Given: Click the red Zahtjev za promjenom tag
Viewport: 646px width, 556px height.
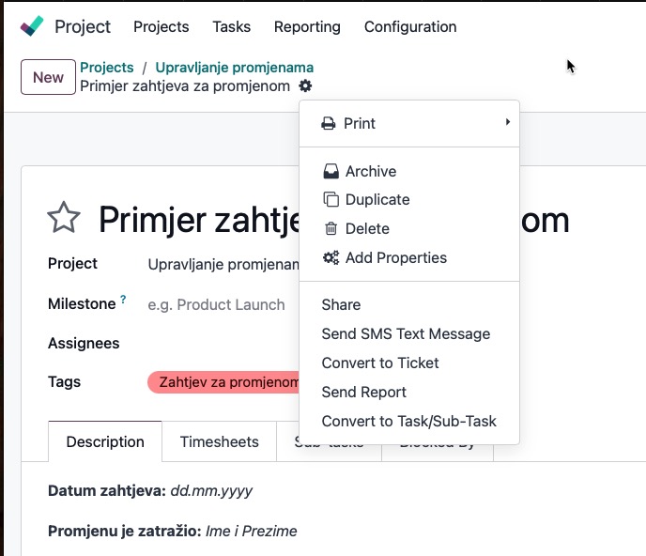Looking at the screenshot, I should coord(223,382).
